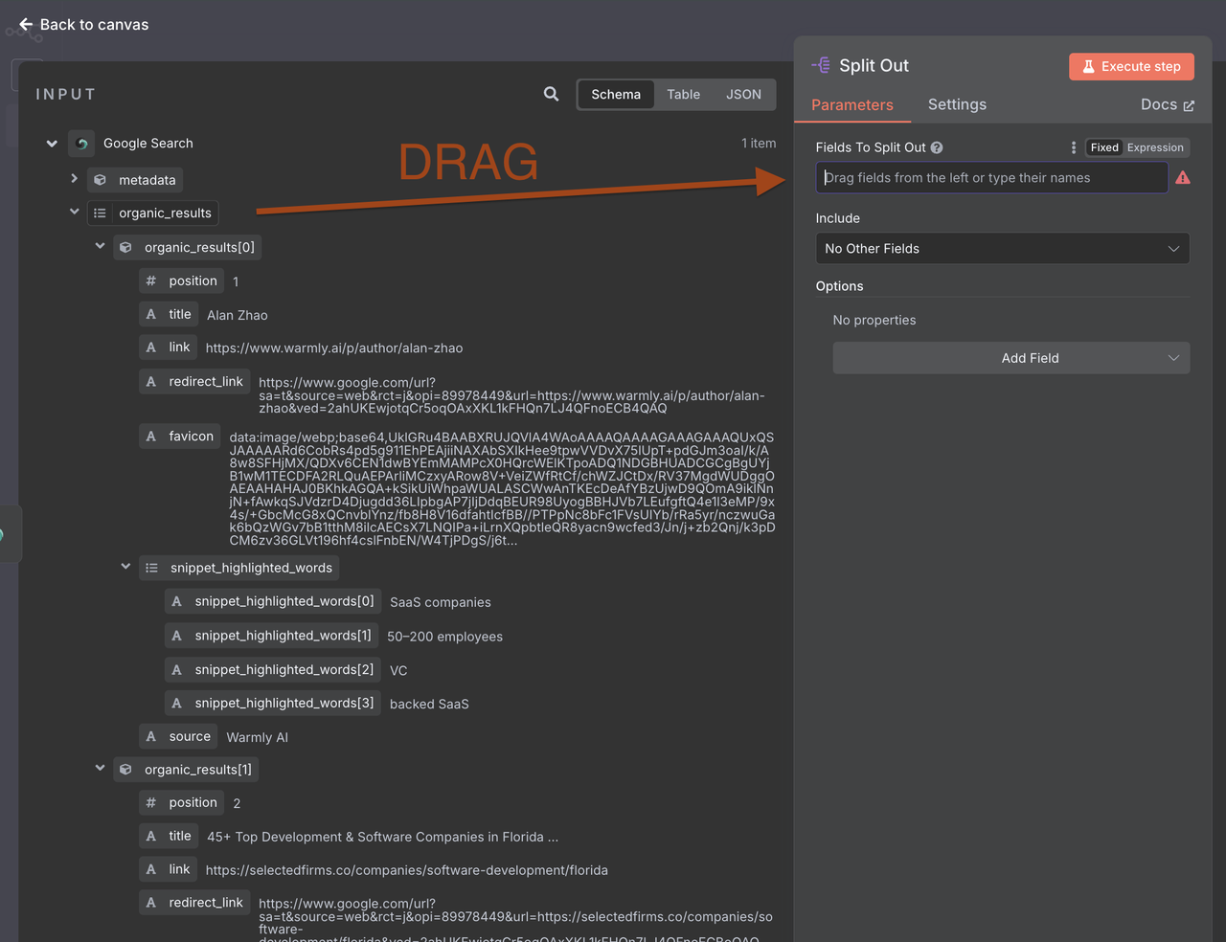Click the Docs external link icon
The width and height of the screenshot is (1226, 942).
1189,105
